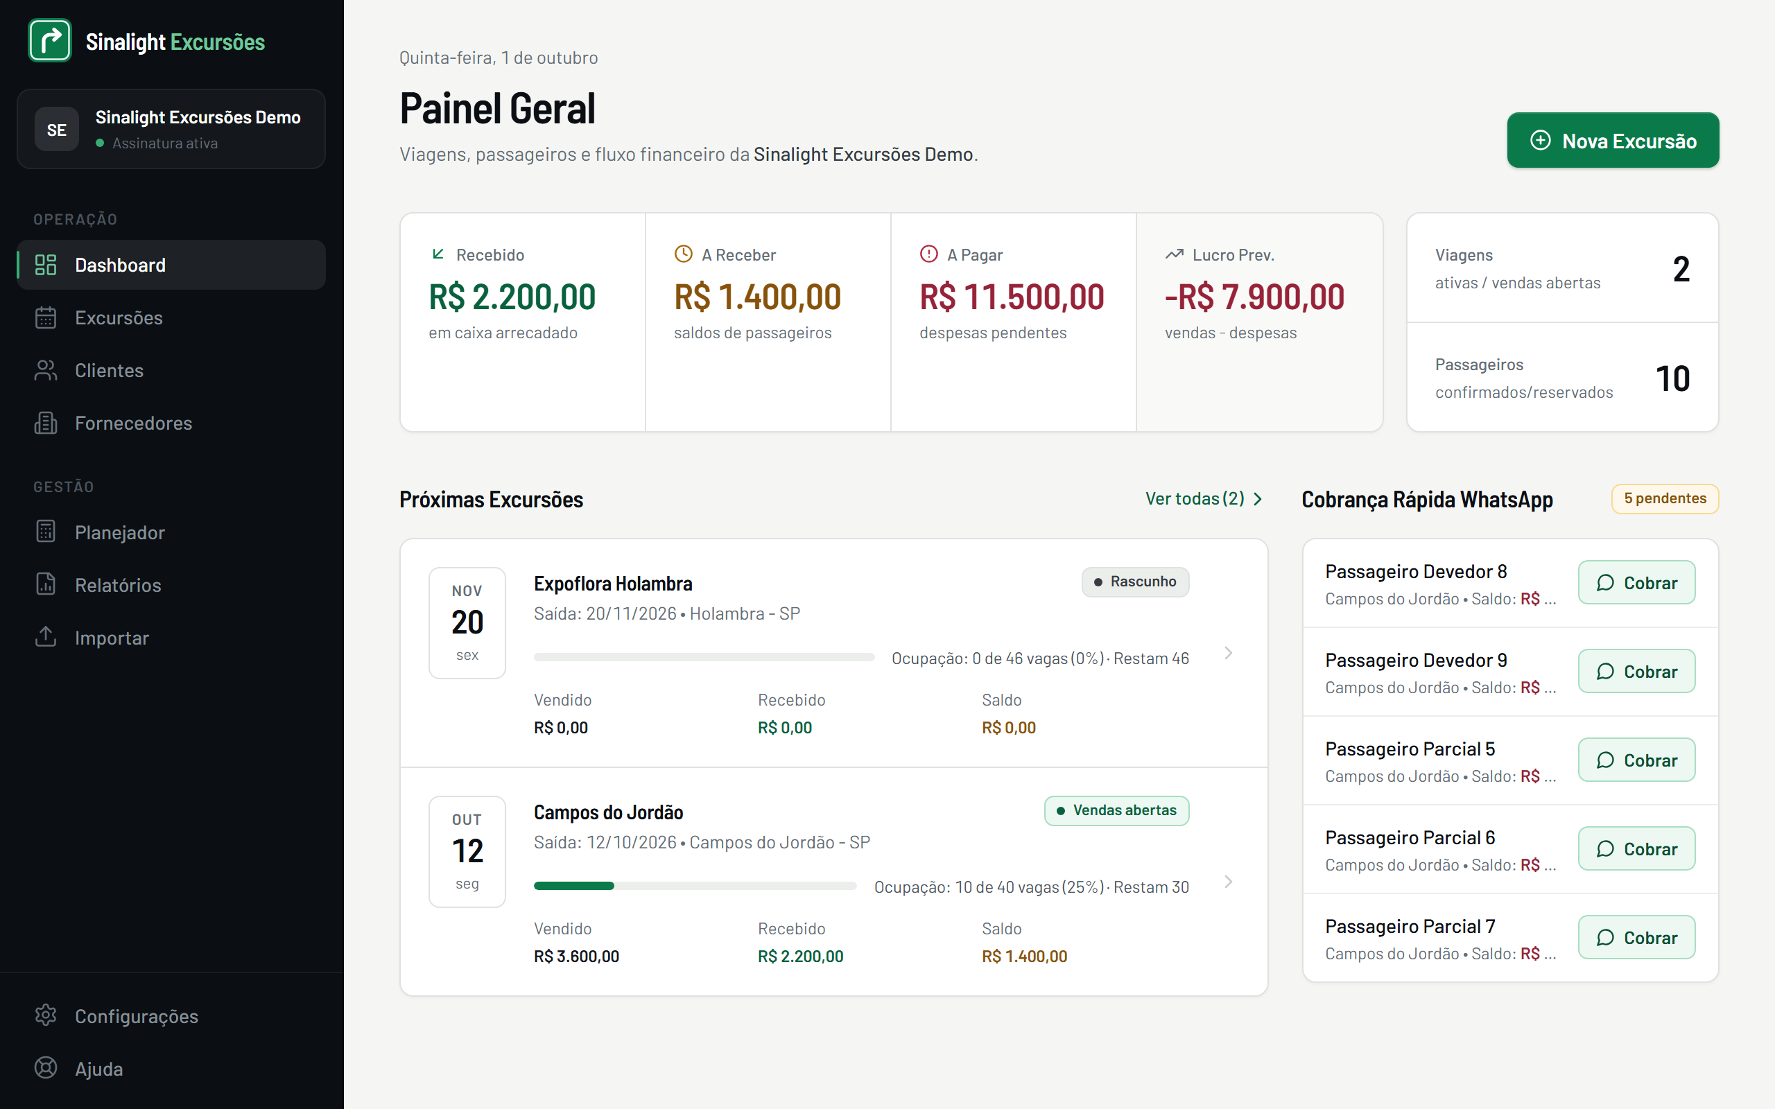This screenshot has height=1109, width=1775.
Task: Cobrar Passageiro Parcial 6
Action: [1636, 848]
